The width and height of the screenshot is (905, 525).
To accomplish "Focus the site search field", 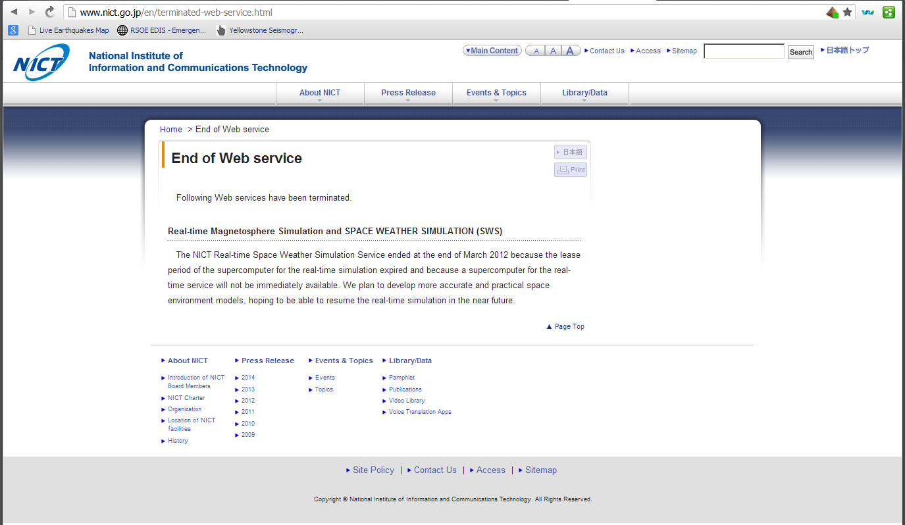I will tap(744, 51).
